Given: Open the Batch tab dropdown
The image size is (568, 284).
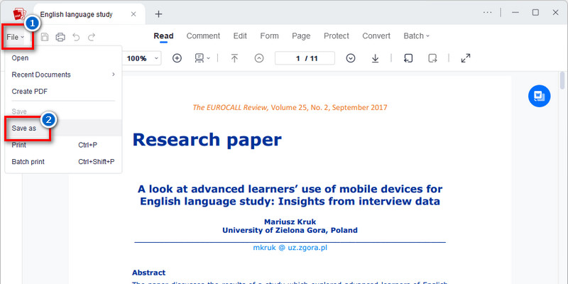Looking at the screenshot, I should pos(416,36).
